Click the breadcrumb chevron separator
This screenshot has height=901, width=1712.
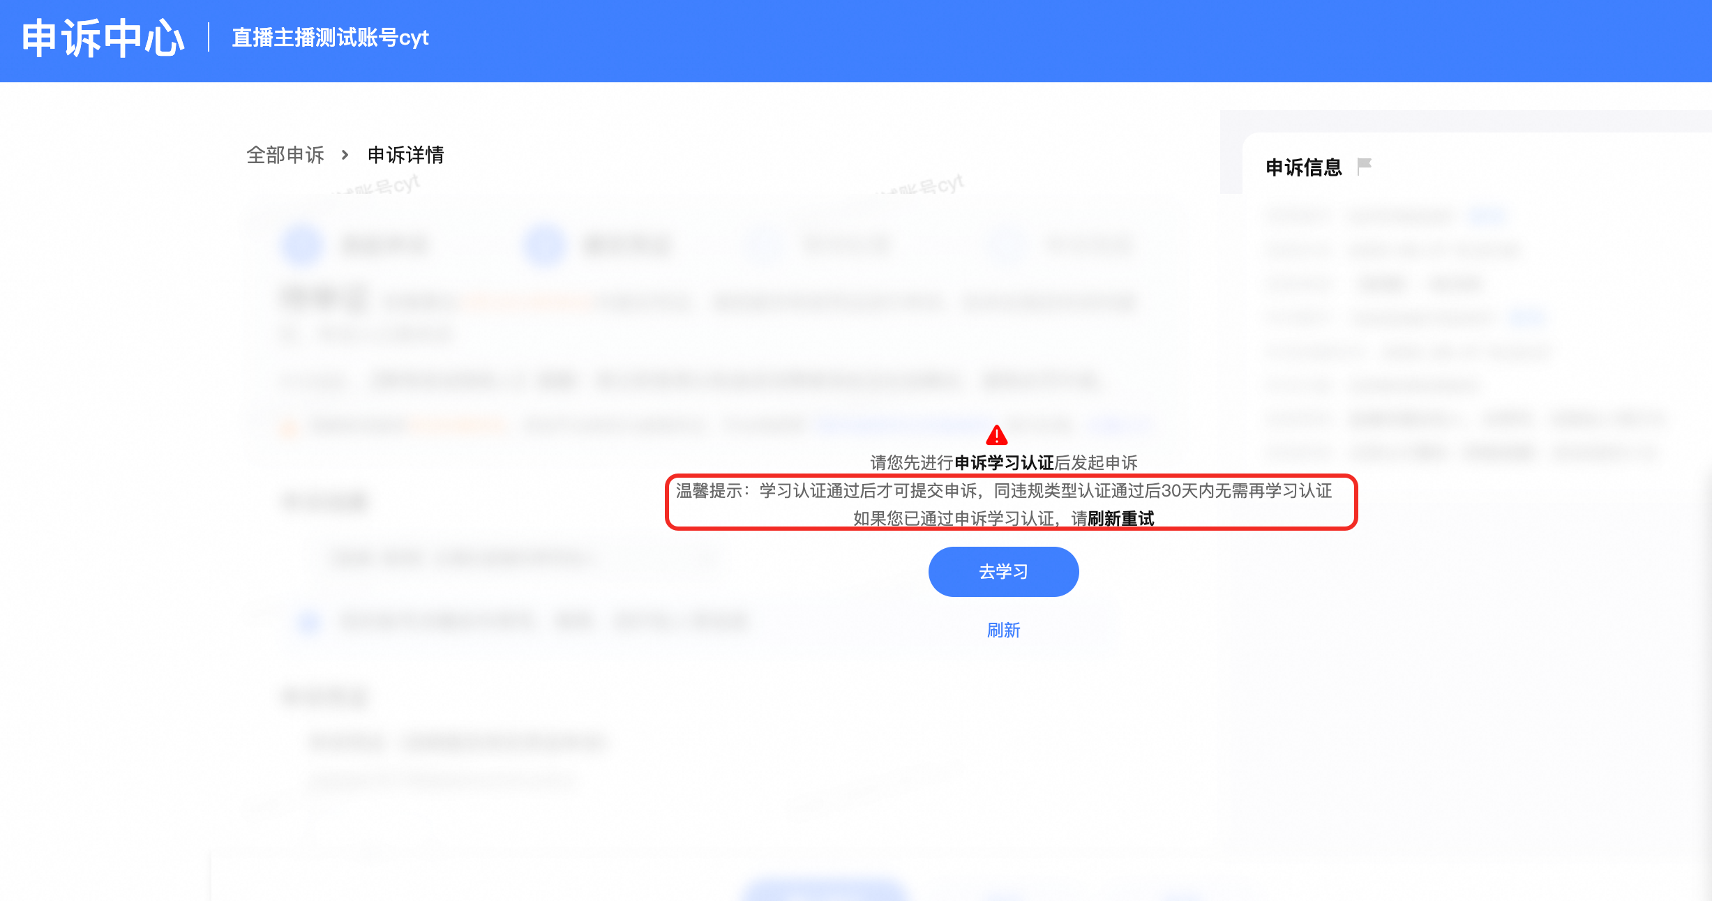(345, 155)
